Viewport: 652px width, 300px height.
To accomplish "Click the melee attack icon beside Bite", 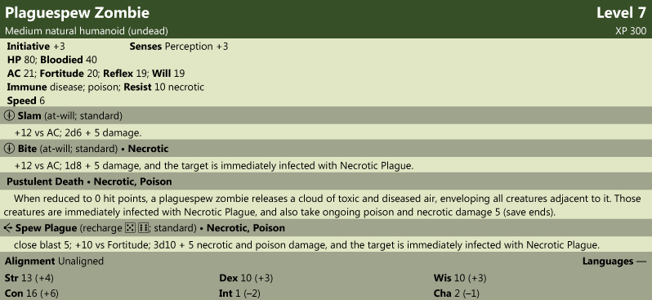I will [x=9, y=149].
